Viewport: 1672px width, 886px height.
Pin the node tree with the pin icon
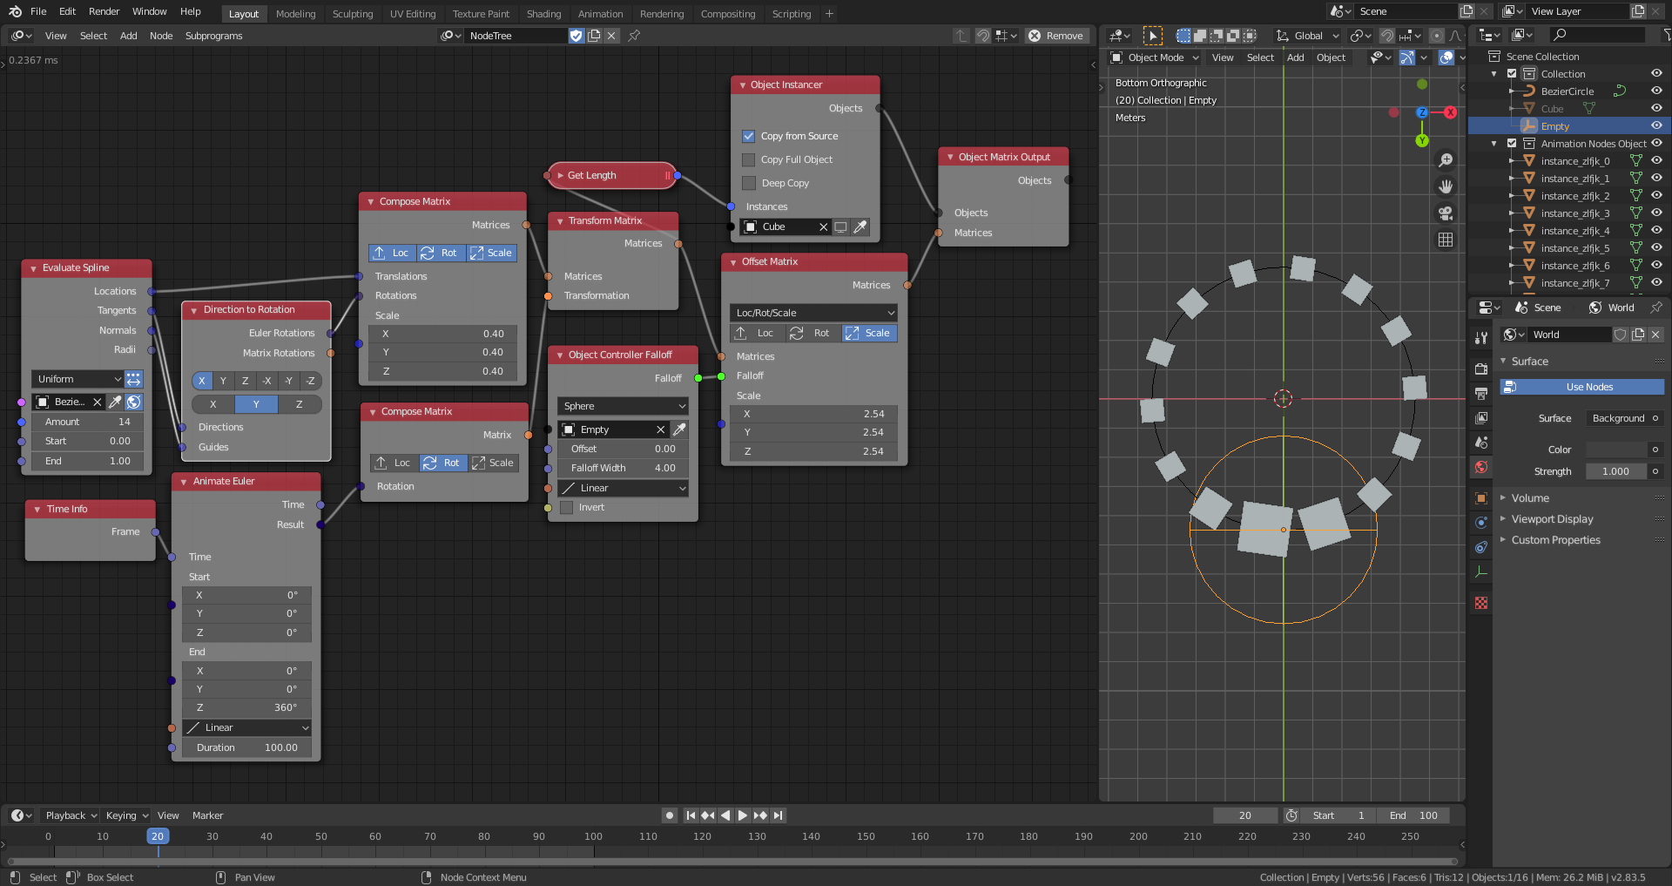(x=634, y=36)
